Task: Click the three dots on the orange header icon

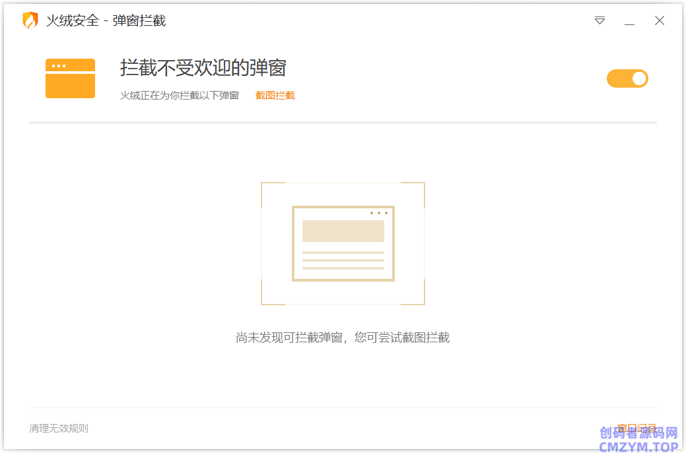Action: coord(59,66)
